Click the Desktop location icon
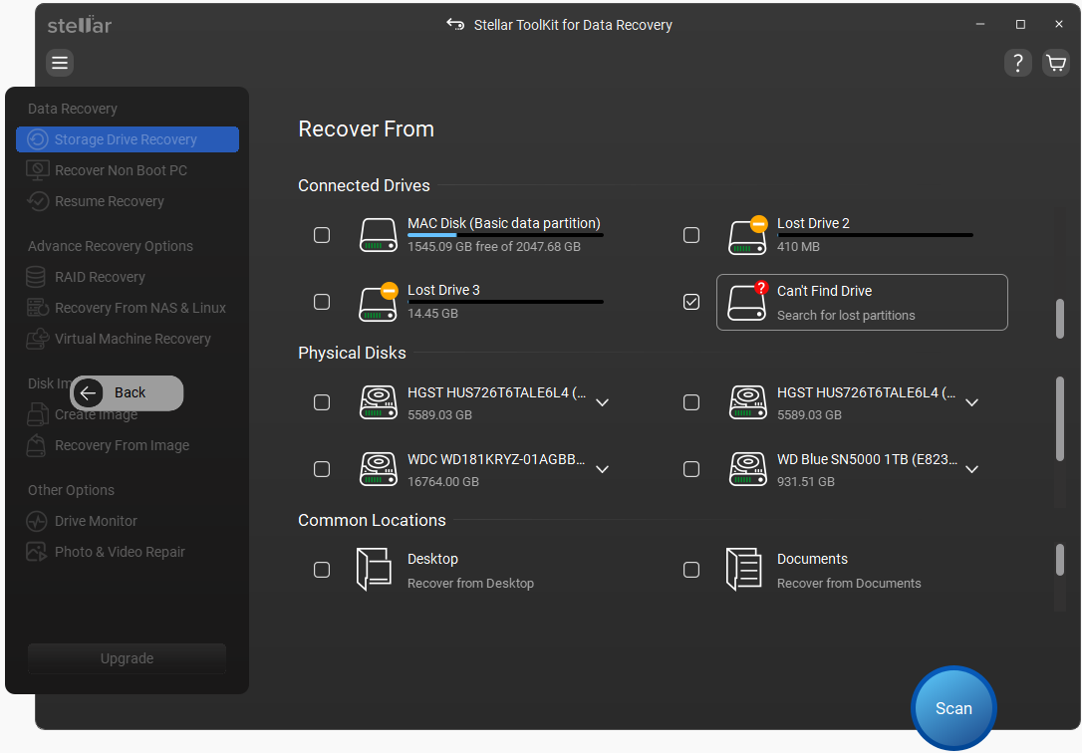Viewport: 1082px width, 753px height. (x=374, y=570)
